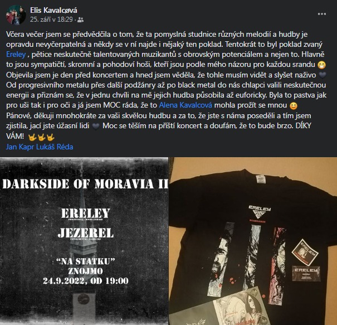
Task: Click the smiling emoji after 'se mnou'
Action: point(294,105)
